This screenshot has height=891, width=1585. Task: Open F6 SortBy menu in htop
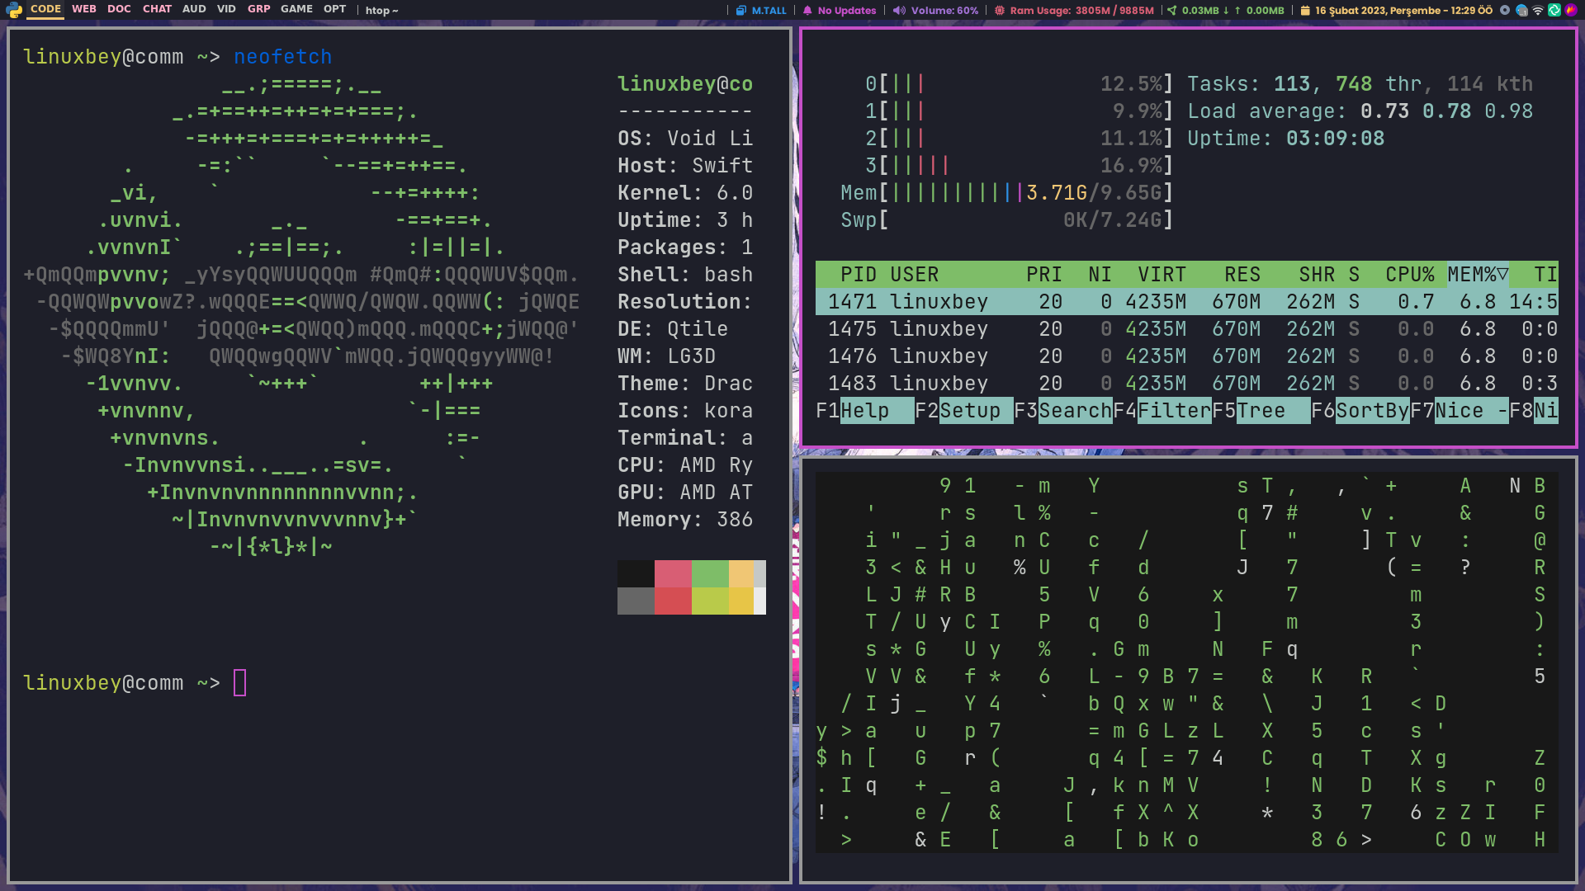coord(1360,411)
